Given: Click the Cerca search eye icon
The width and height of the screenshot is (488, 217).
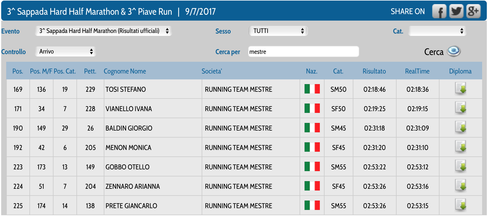Looking at the screenshot, I should (454, 51).
